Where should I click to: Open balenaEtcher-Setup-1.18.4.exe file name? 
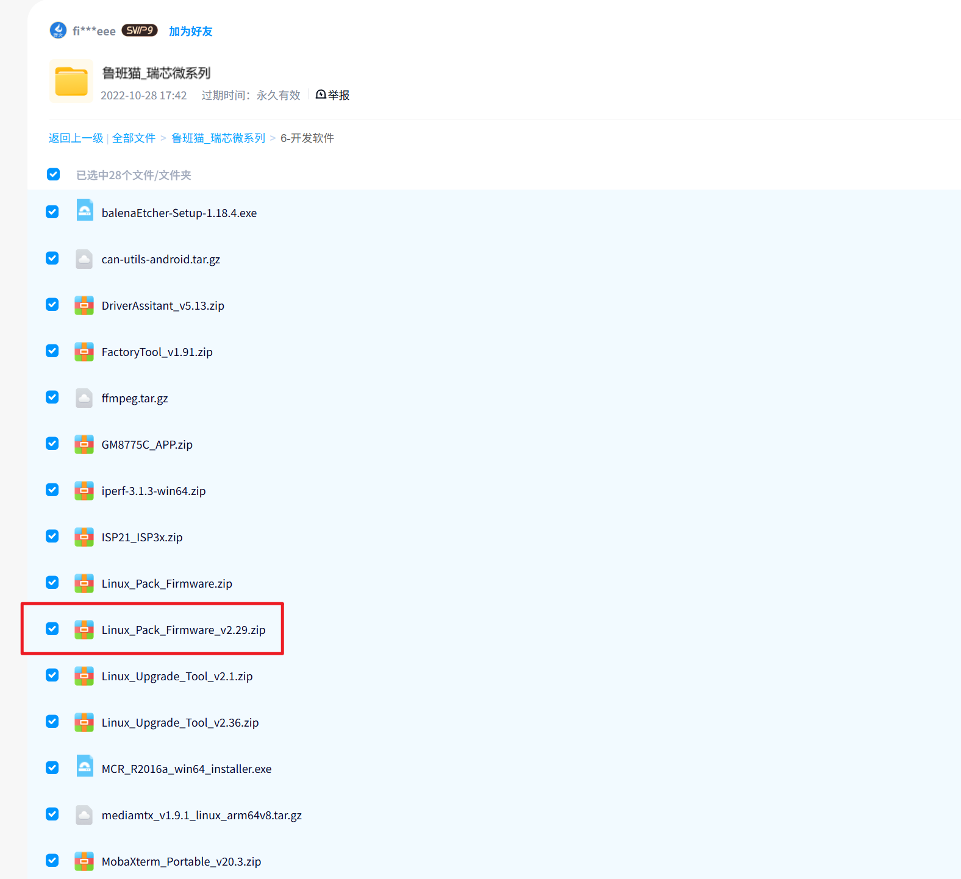pos(179,213)
